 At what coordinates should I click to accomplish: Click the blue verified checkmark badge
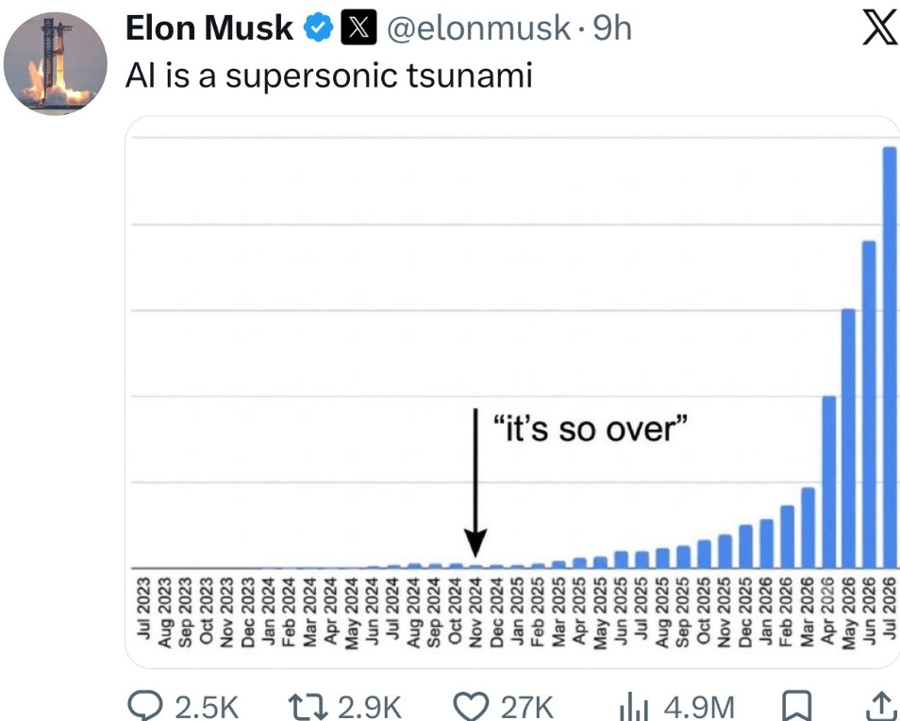click(x=318, y=27)
